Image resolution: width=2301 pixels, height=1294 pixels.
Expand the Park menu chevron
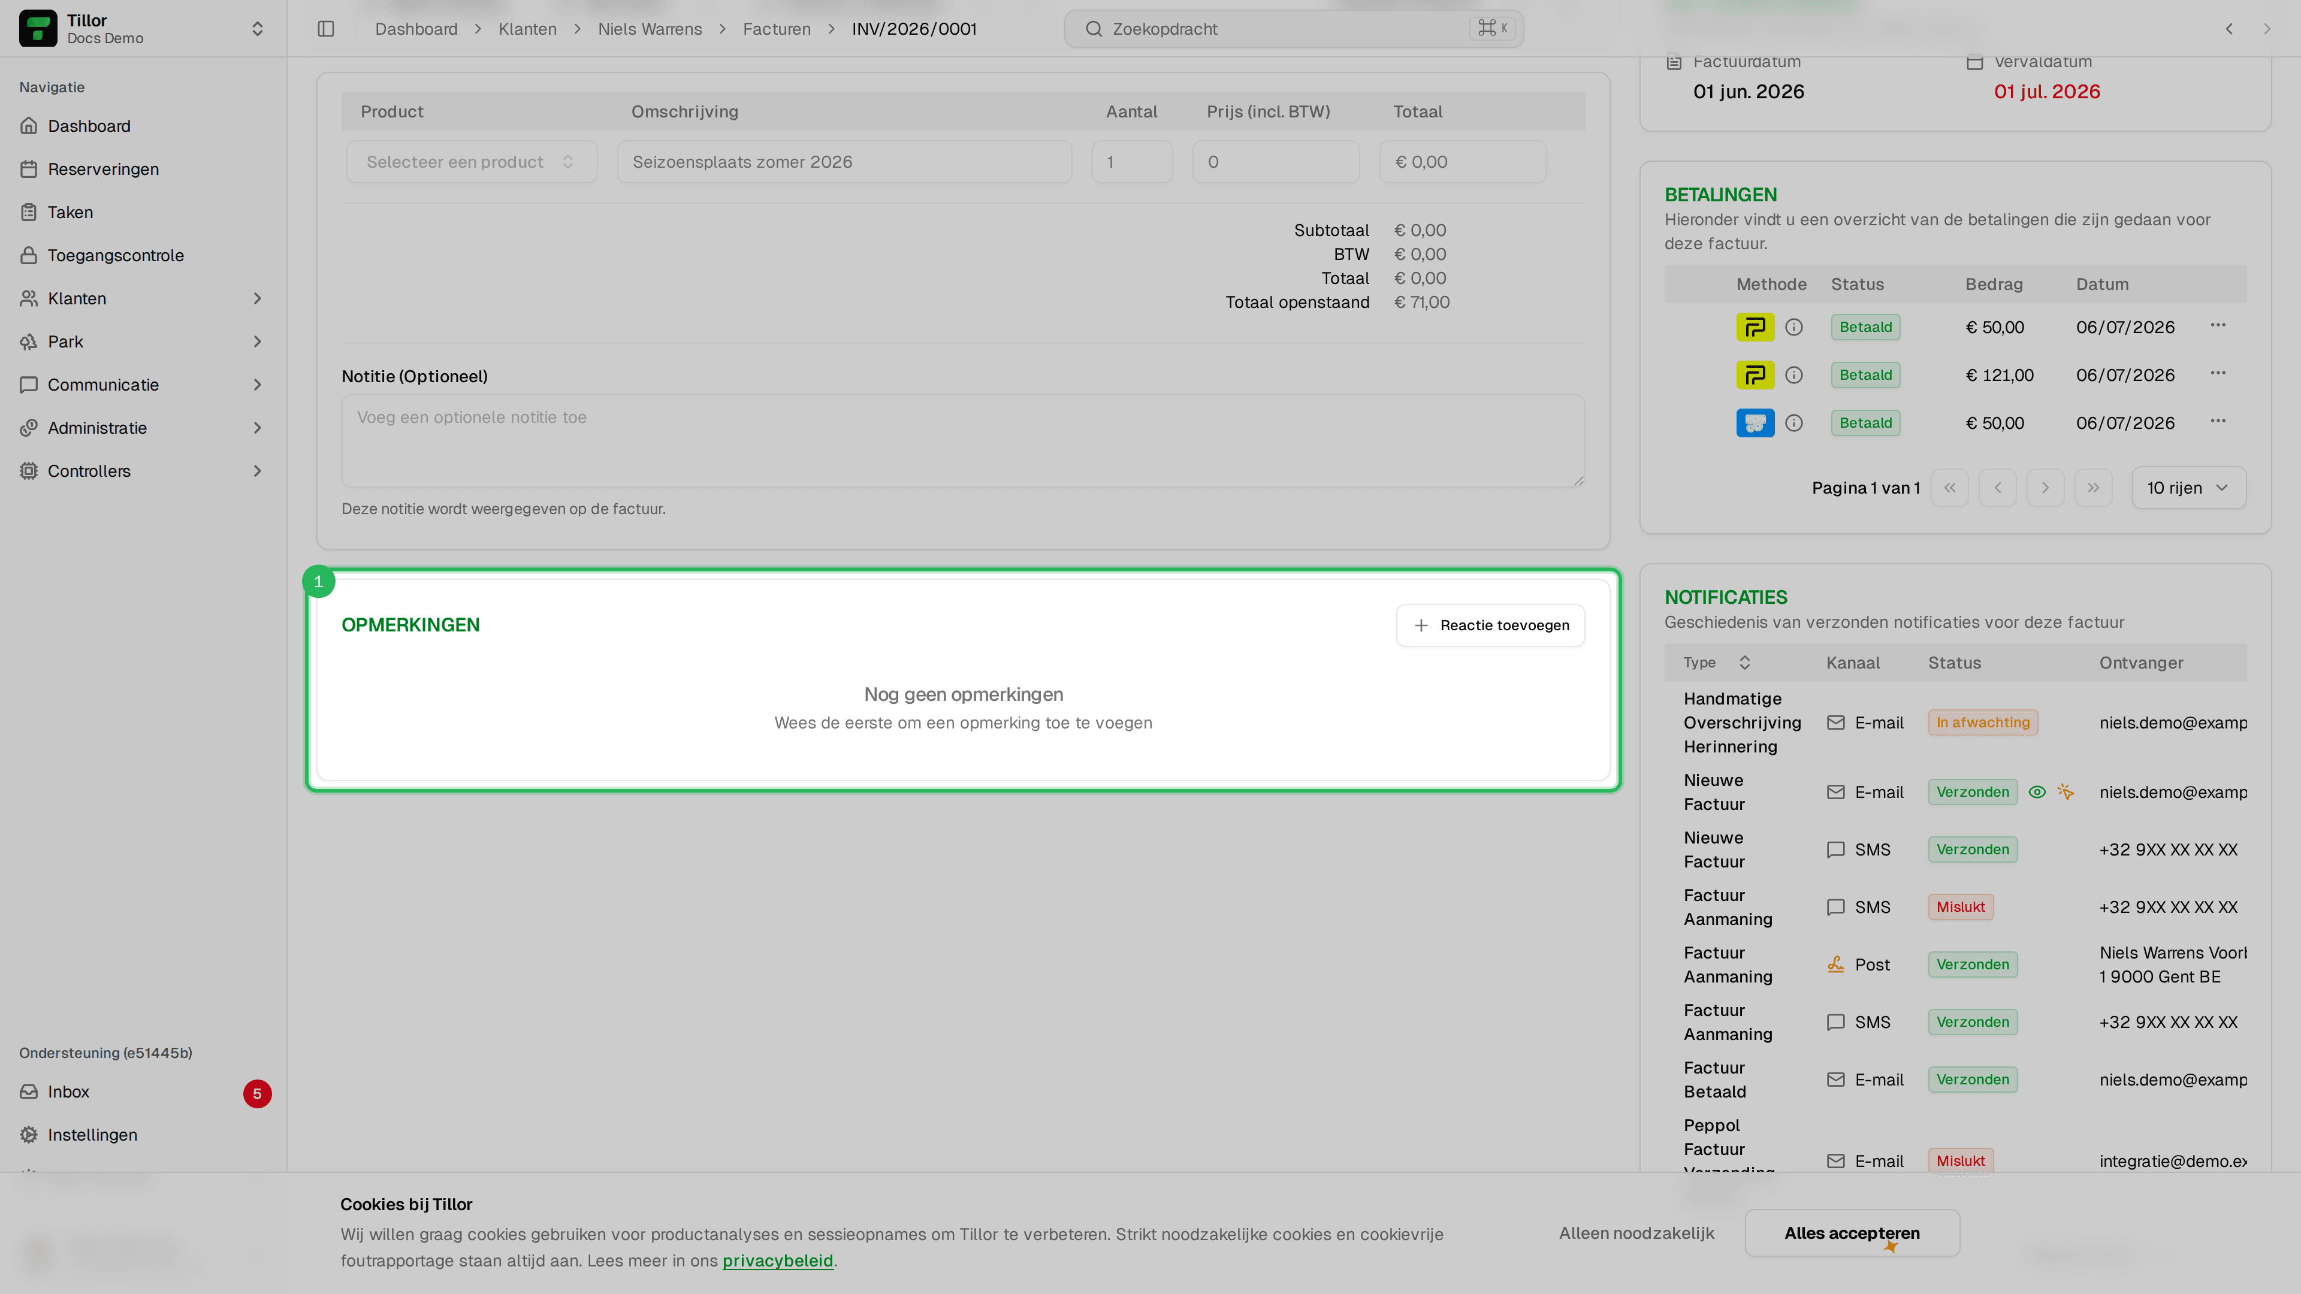pos(257,341)
